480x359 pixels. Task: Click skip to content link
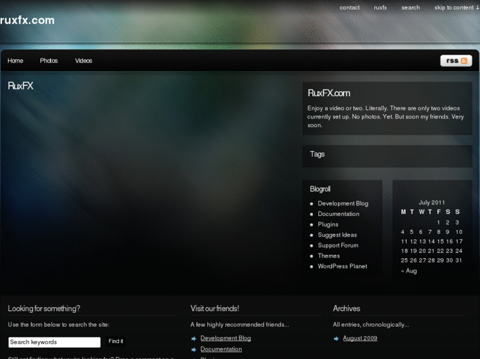coord(456,8)
